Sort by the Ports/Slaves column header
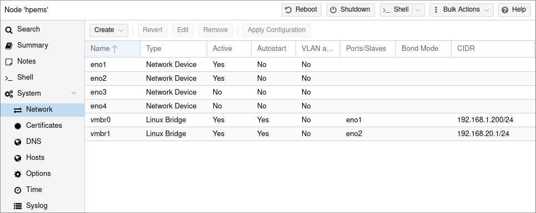The width and height of the screenshot is (536, 213). coord(368,49)
